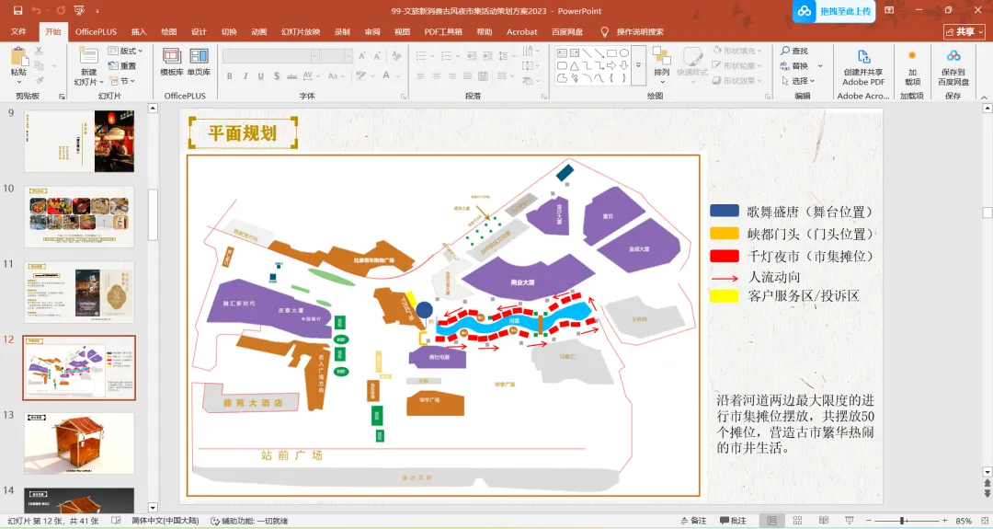Select the right arrow block shape
This screenshot has width=993, height=529.
[x=611, y=66]
